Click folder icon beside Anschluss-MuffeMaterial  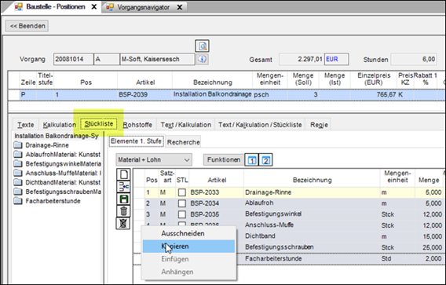(18, 173)
